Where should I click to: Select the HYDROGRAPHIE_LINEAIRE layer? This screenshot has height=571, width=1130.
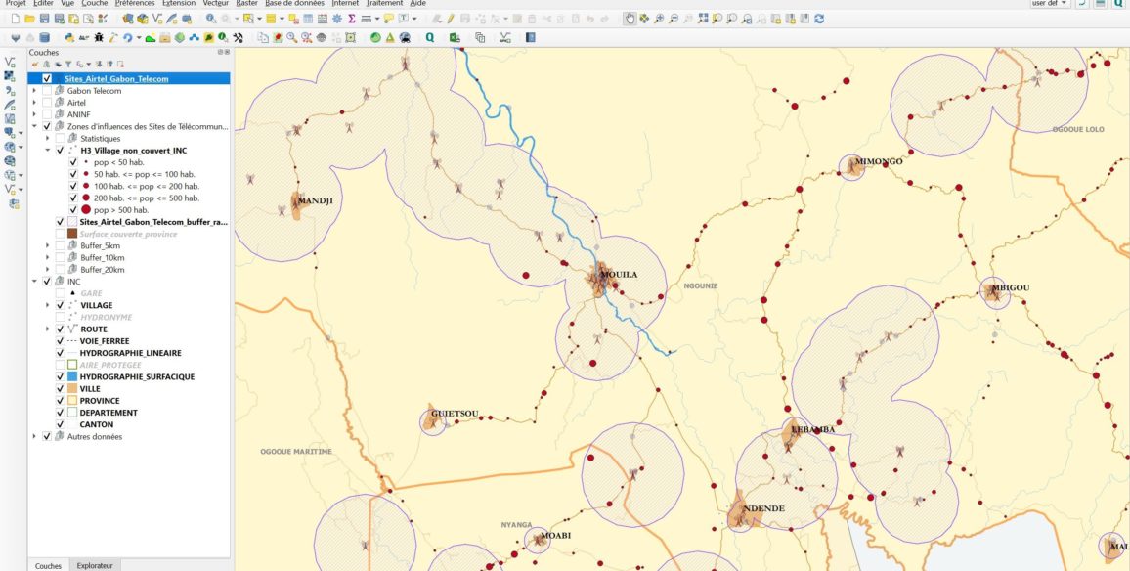[130, 353]
